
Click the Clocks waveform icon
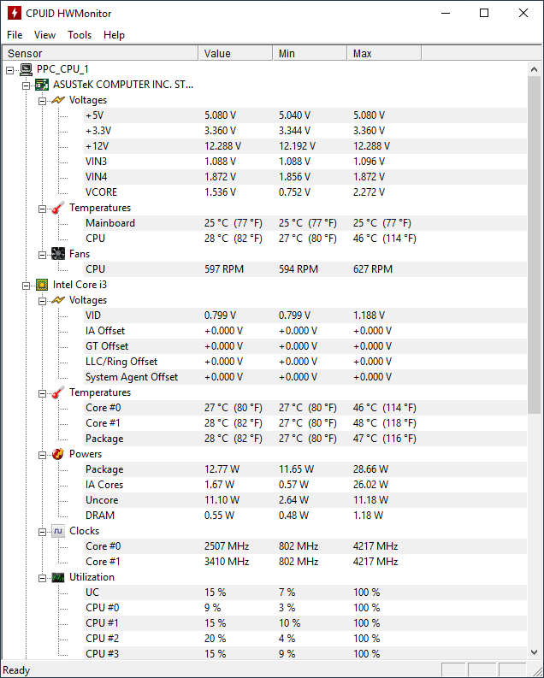pyautogui.click(x=58, y=531)
